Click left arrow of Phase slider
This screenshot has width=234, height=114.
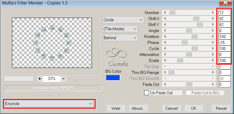[165, 42]
